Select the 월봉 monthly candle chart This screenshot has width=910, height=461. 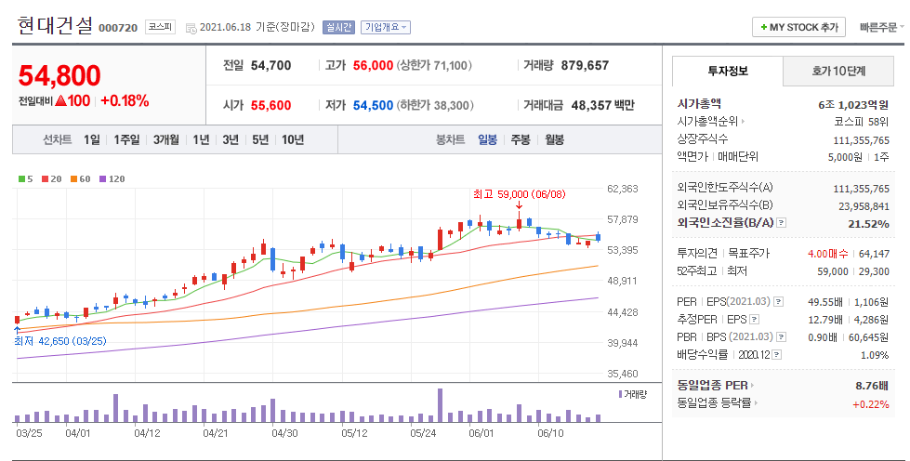pyautogui.click(x=554, y=140)
